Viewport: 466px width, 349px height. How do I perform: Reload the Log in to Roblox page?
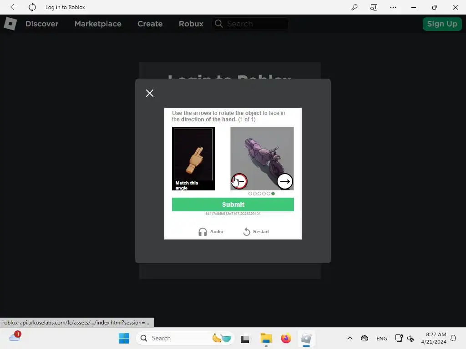pos(32,7)
